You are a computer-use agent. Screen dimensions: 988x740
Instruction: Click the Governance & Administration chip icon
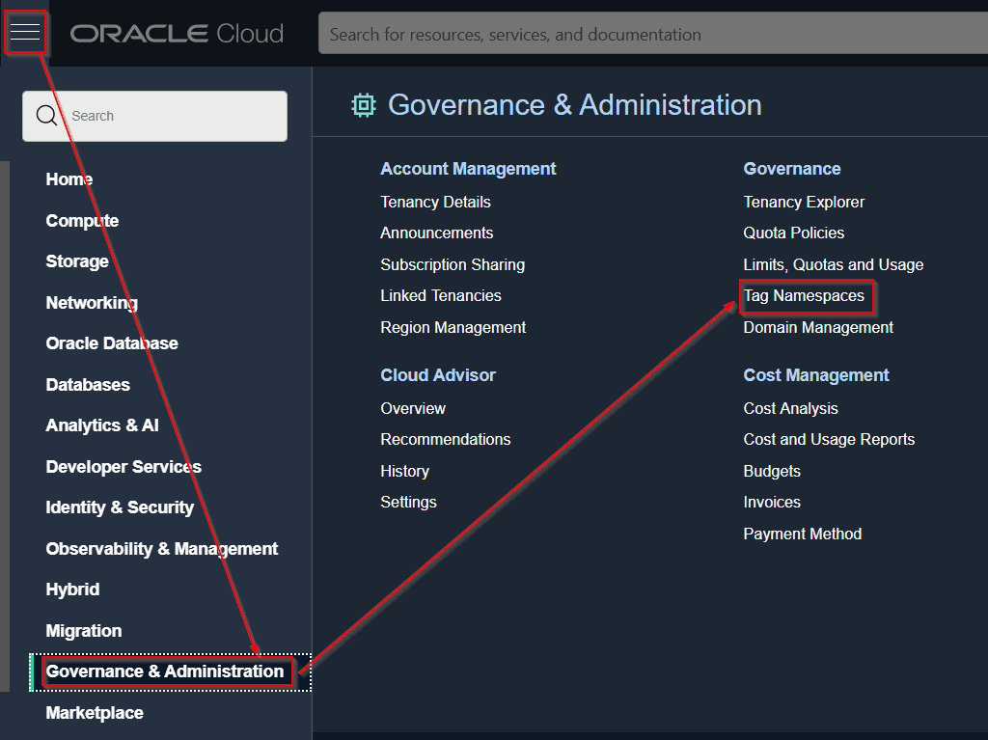pos(364,105)
